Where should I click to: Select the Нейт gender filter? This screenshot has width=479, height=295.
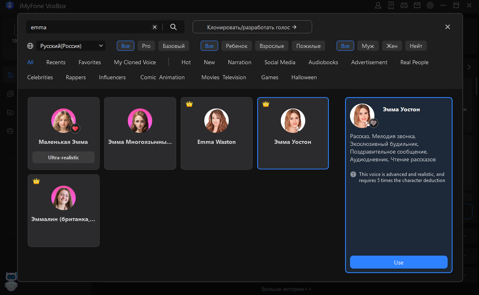pyautogui.click(x=416, y=46)
